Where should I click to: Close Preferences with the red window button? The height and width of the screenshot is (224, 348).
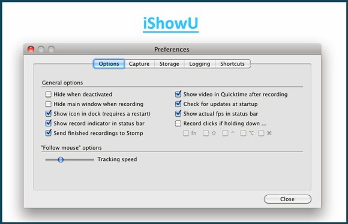click(x=31, y=49)
